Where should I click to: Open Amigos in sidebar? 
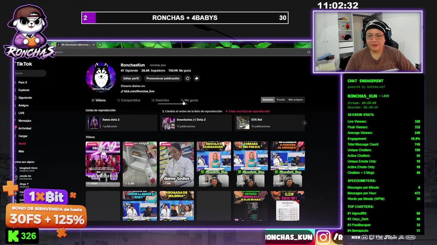pyautogui.click(x=23, y=105)
